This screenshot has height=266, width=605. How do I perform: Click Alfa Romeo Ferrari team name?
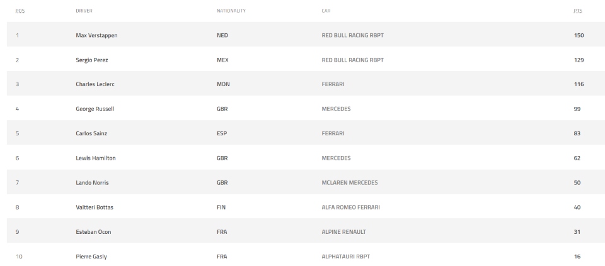pyautogui.click(x=350, y=207)
